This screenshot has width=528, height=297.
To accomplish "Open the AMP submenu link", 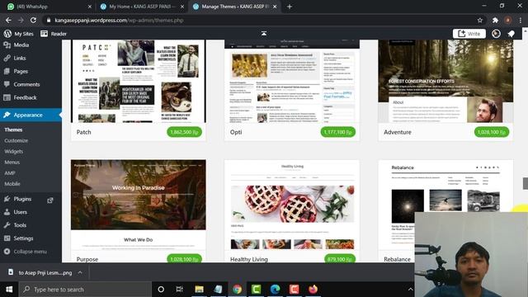I will (x=10, y=172).
